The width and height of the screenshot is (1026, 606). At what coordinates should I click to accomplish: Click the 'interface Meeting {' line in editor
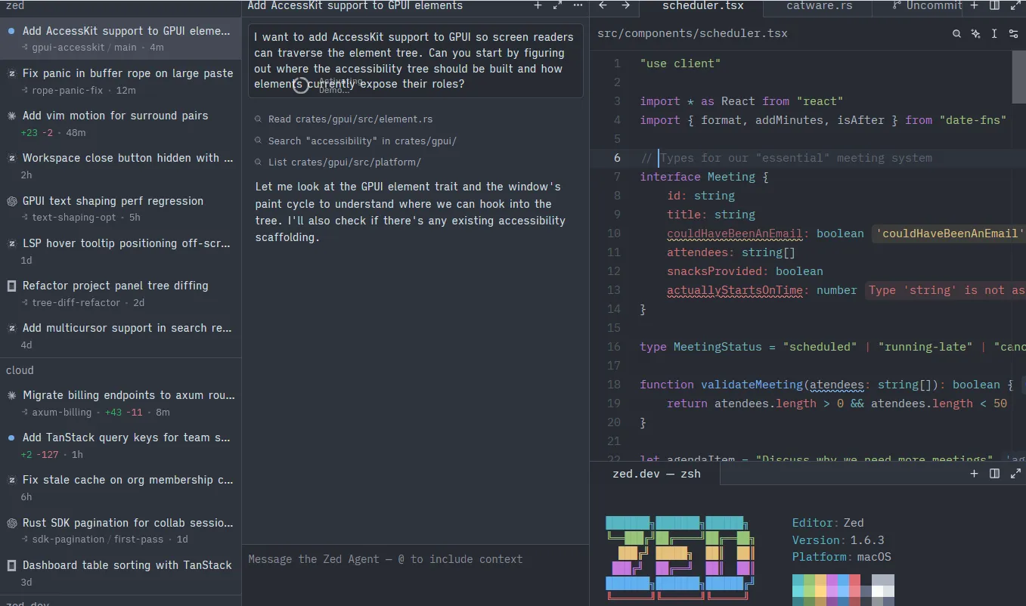704,177
